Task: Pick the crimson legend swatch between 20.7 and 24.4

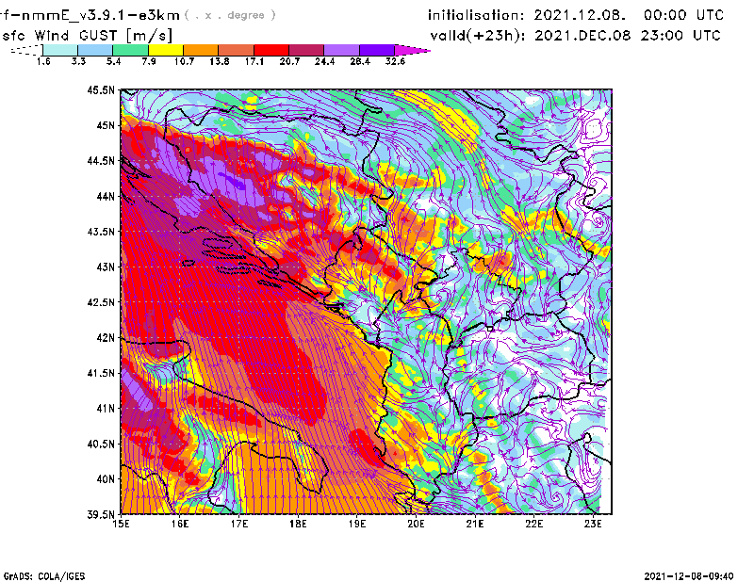Action: pyautogui.click(x=306, y=50)
